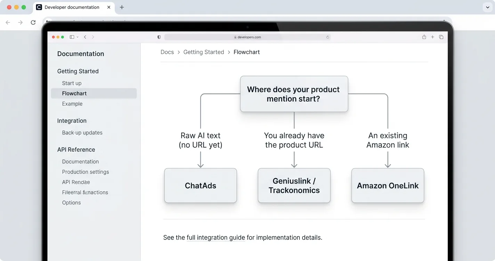The image size is (495, 261).
Task: Close the Developer documentation tab
Action: [109, 7]
